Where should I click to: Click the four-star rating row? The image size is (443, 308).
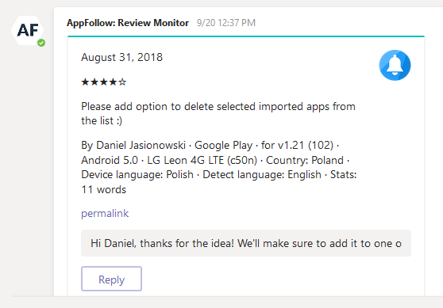[x=104, y=82]
